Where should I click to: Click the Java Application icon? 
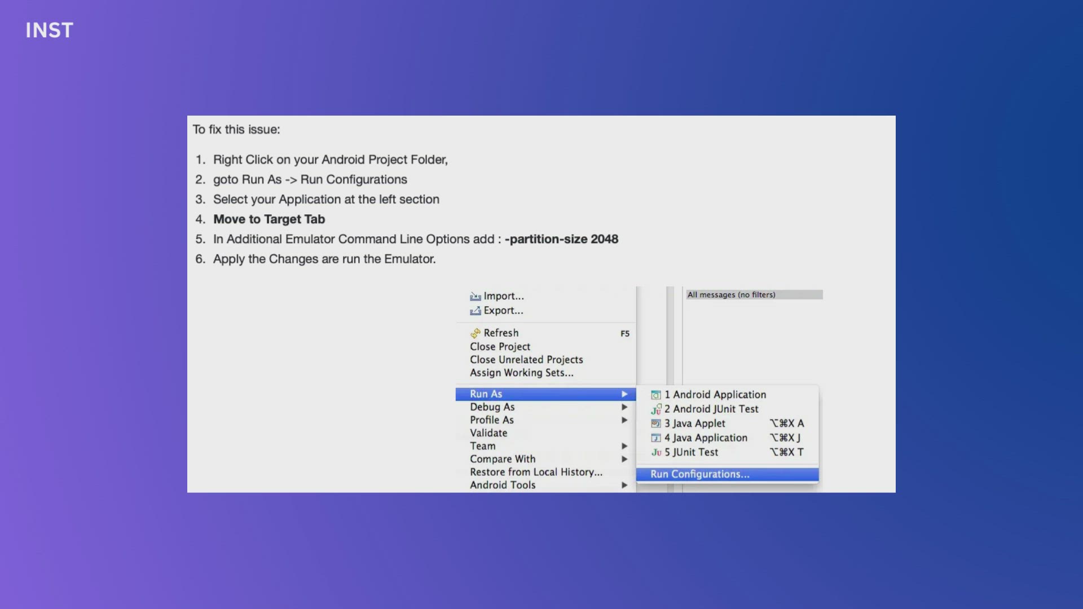pos(655,438)
